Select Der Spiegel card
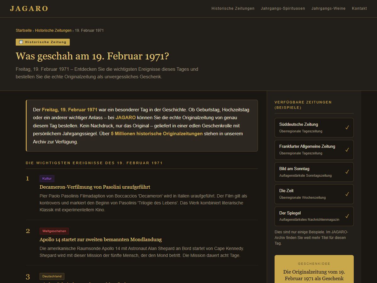This screenshot has width=377, height=283. (x=314, y=216)
